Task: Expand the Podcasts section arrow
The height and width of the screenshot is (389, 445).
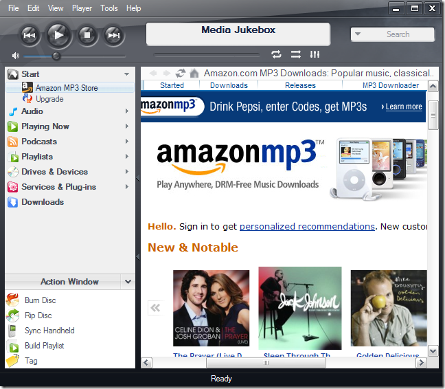Action: click(127, 141)
